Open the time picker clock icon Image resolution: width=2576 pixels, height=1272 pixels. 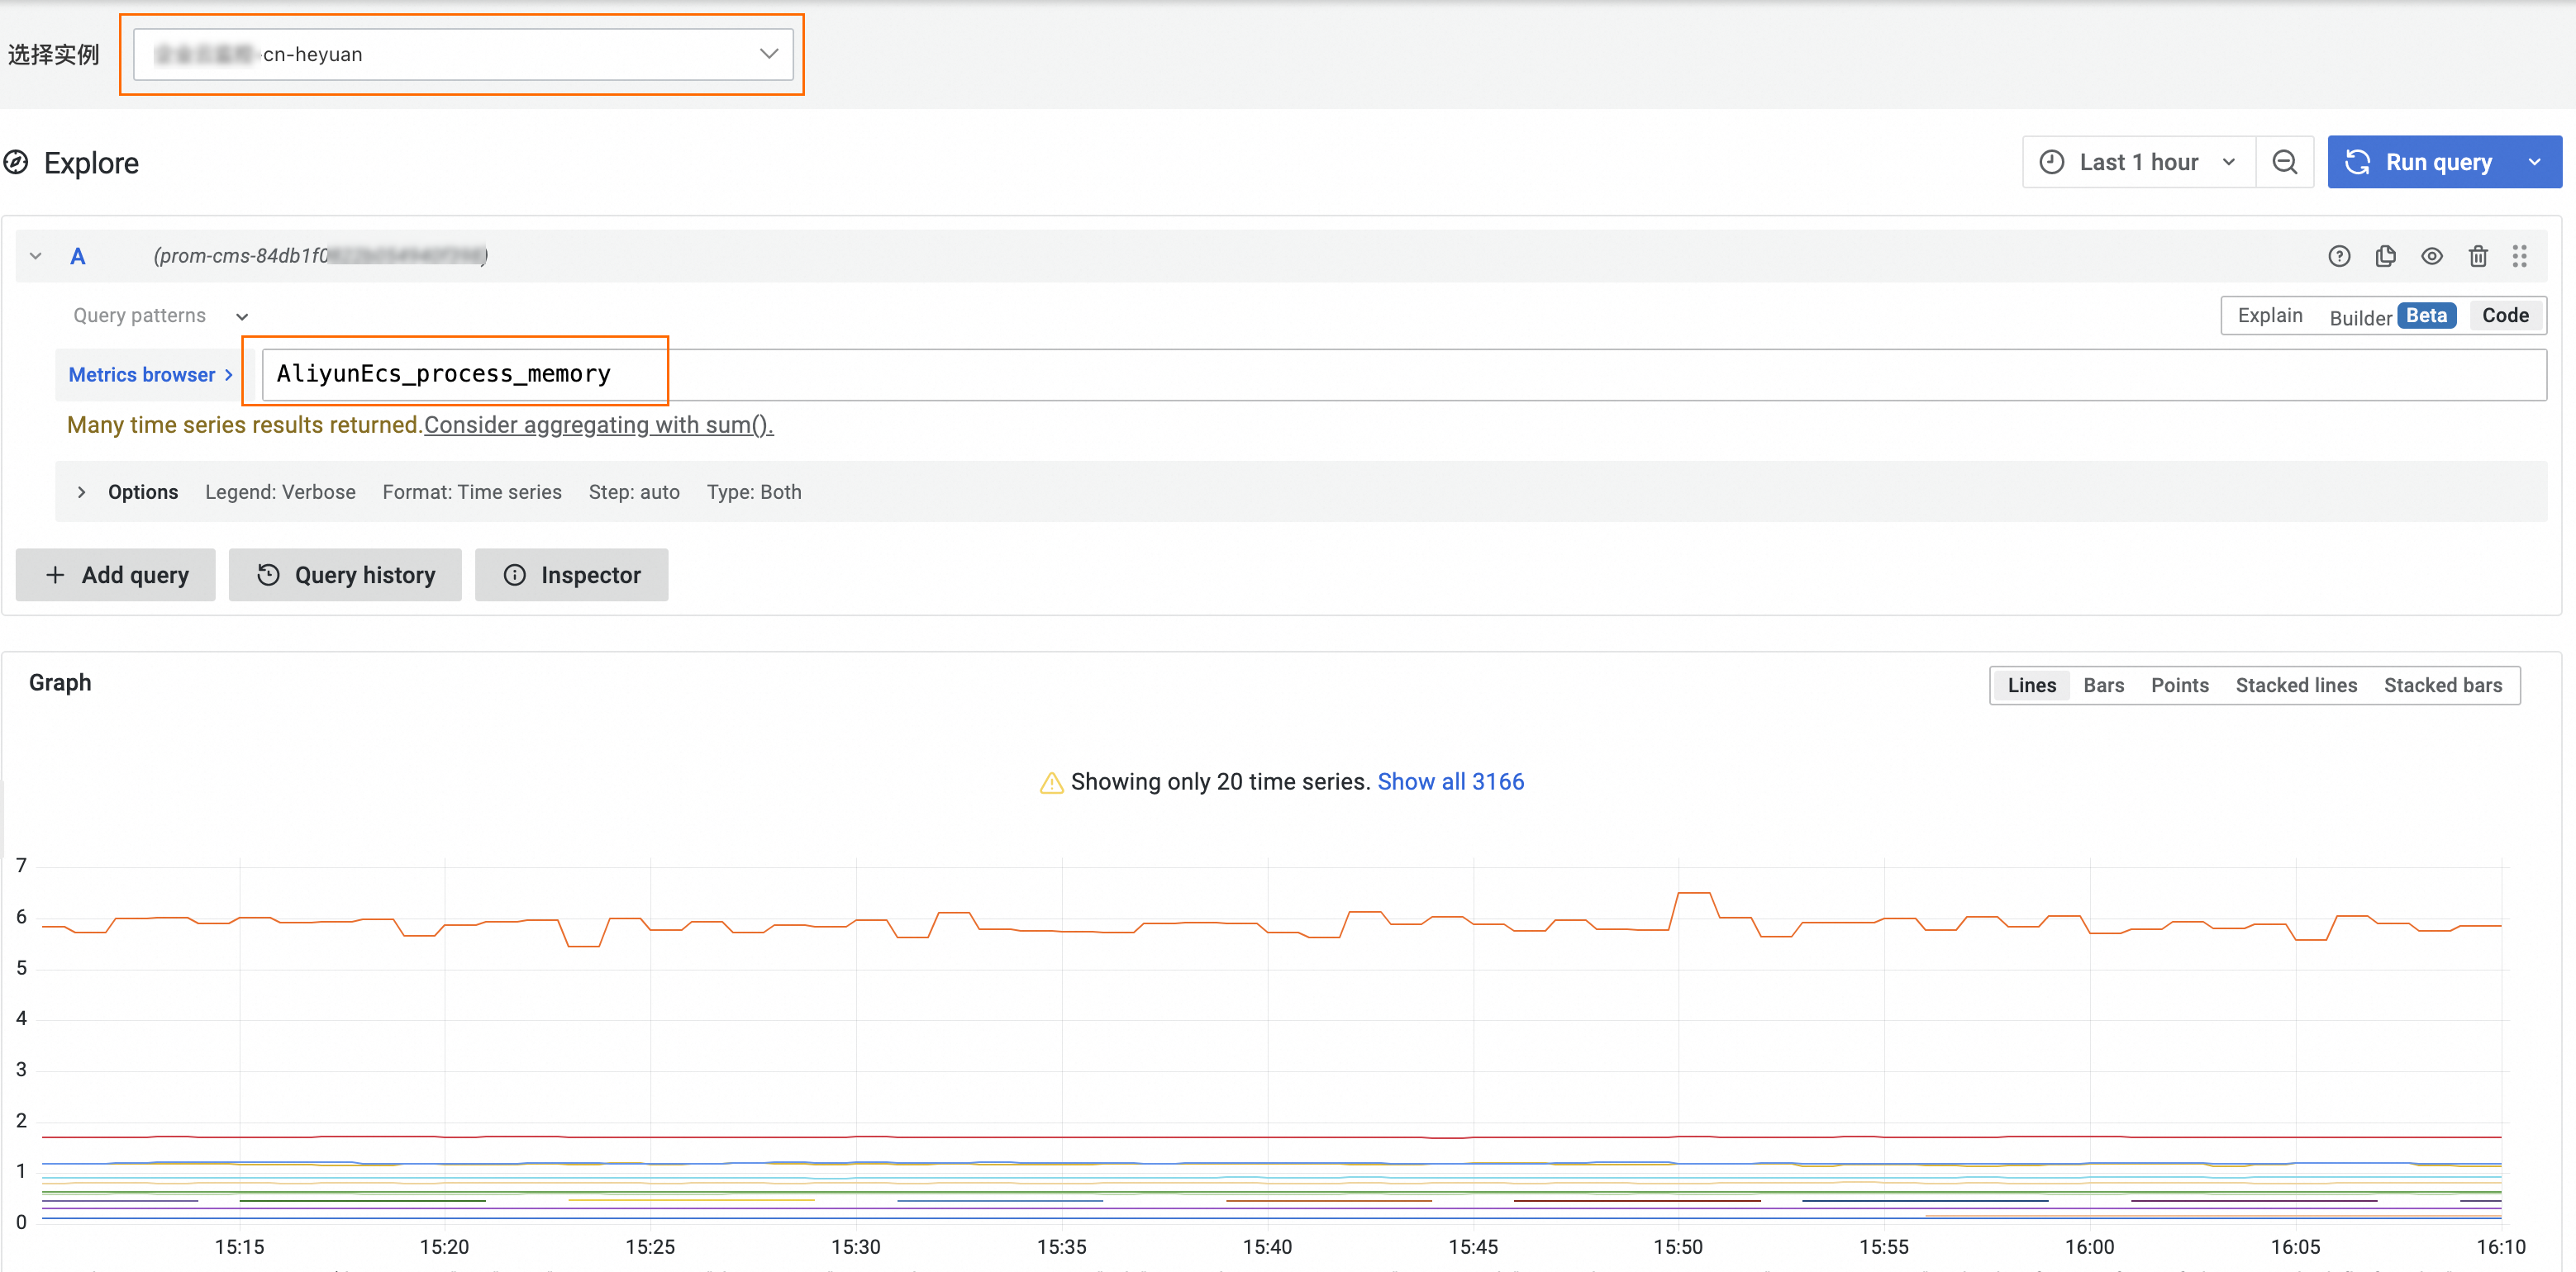(x=2052, y=161)
